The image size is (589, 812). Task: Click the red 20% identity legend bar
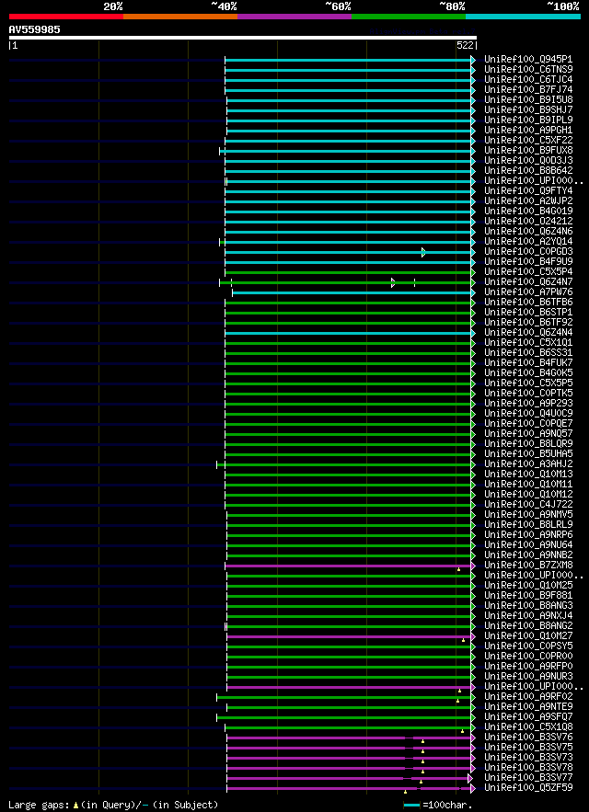(x=66, y=17)
